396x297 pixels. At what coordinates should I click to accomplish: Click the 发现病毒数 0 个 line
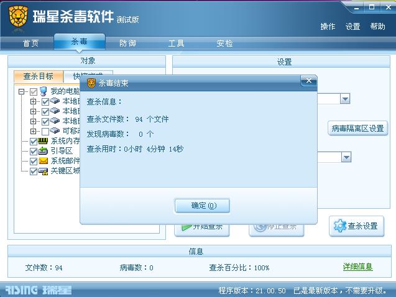120,134
